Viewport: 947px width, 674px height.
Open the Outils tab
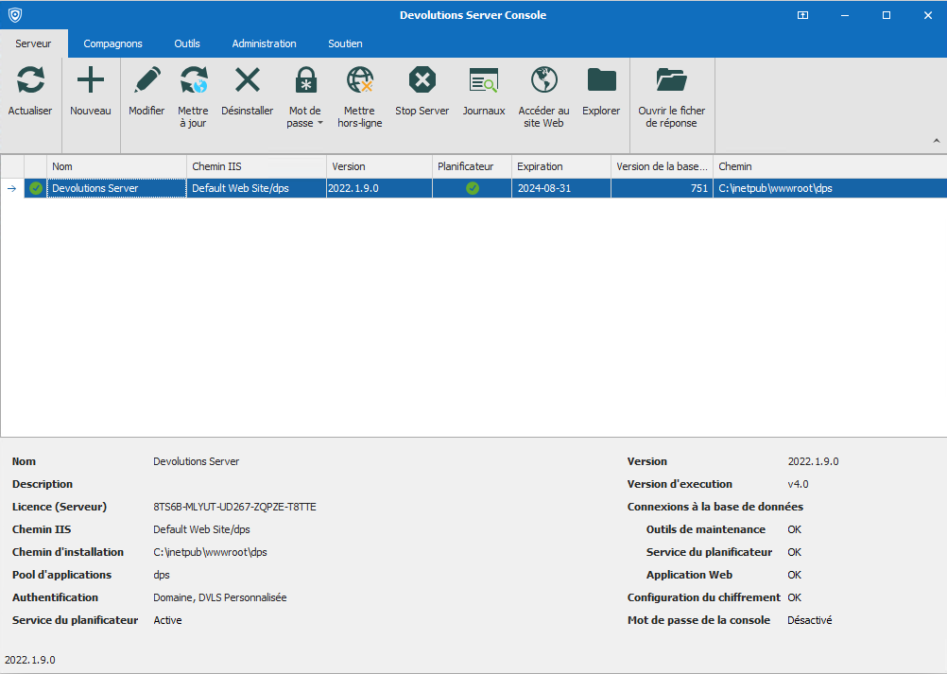pyautogui.click(x=187, y=43)
